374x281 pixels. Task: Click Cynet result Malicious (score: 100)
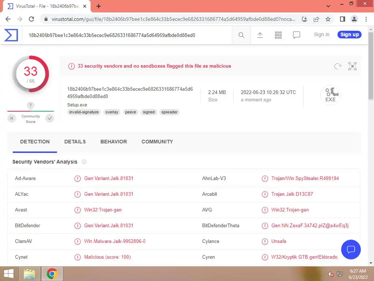[107, 257]
